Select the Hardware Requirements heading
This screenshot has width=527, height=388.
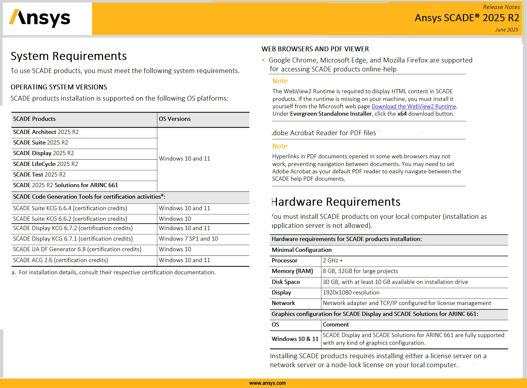[336, 202]
